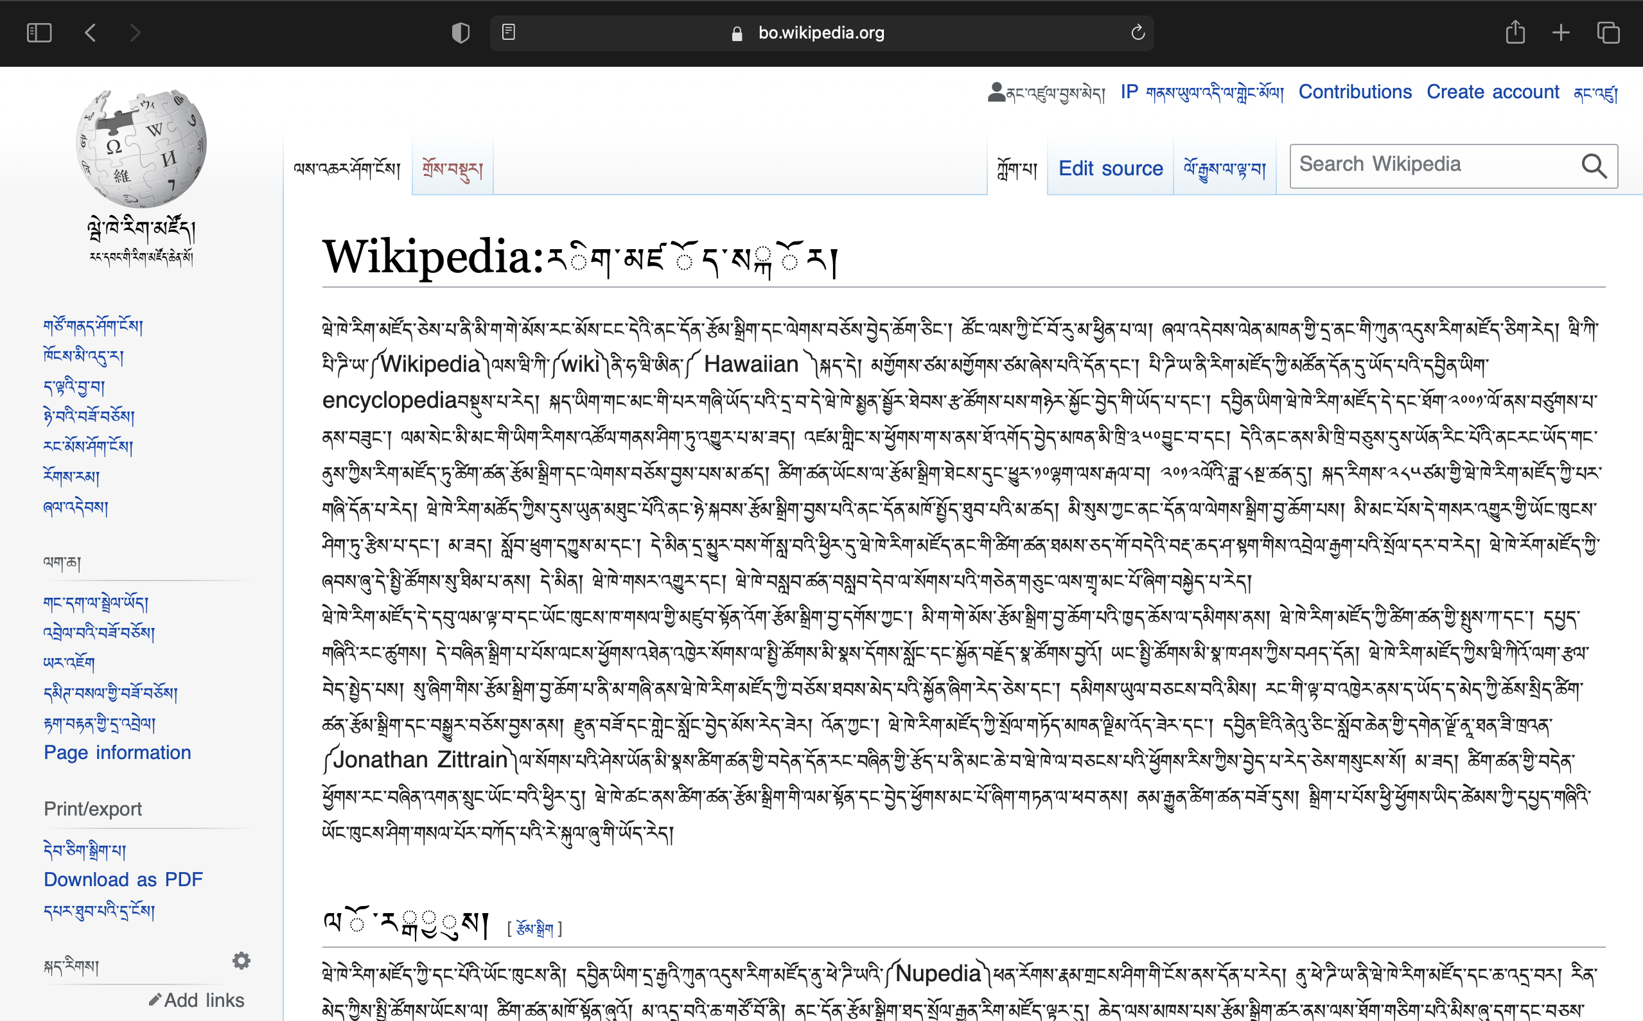Click the search magnifier icon
The image size is (1643, 1021).
click(x=1594, y=166)
